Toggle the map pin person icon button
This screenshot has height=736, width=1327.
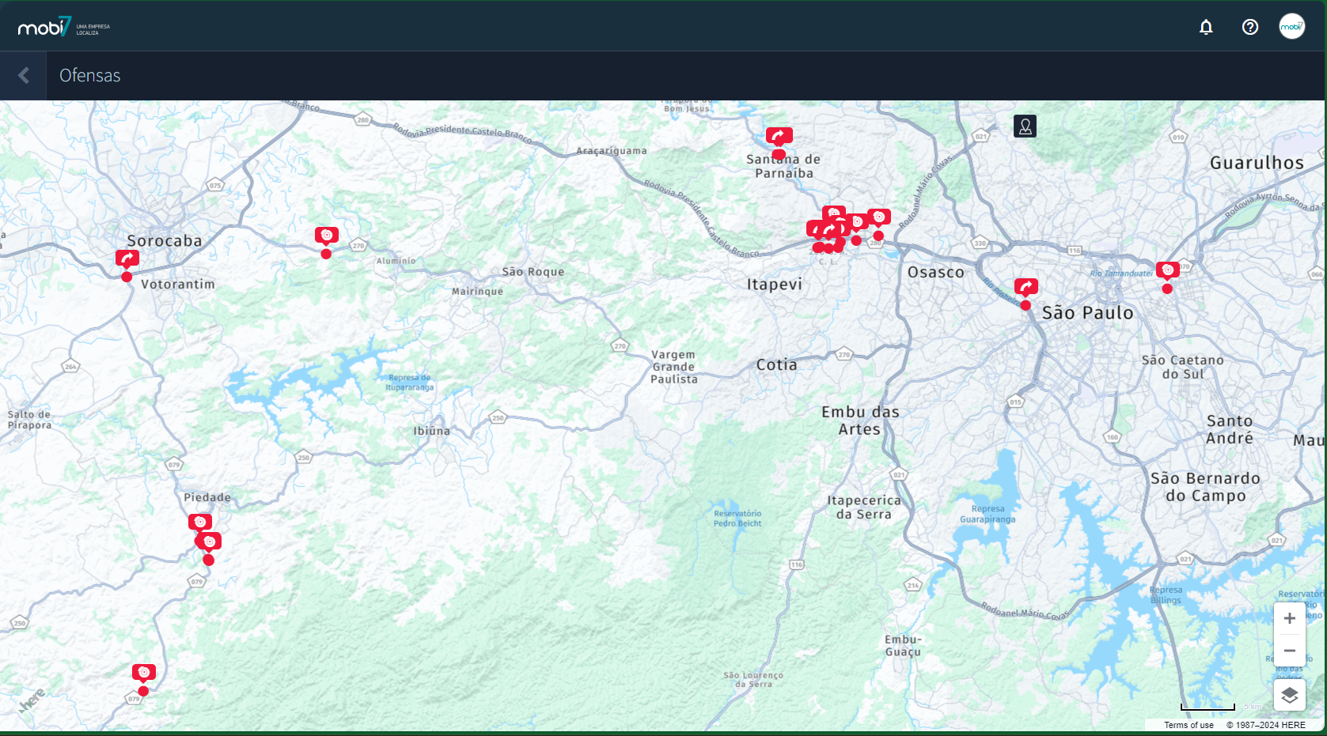pos(1025,126)
